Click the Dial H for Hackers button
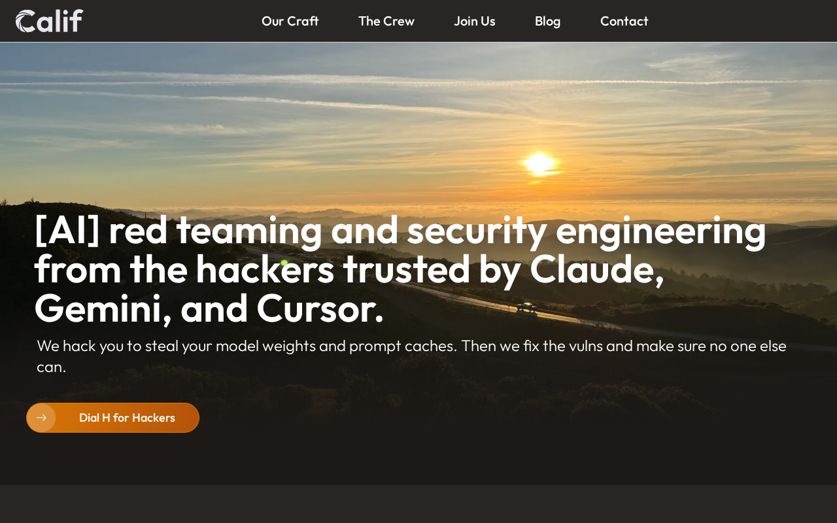Image resolution: width=837 pixels, height=523 pixels. pyautogui.click(x=112, y=418)
